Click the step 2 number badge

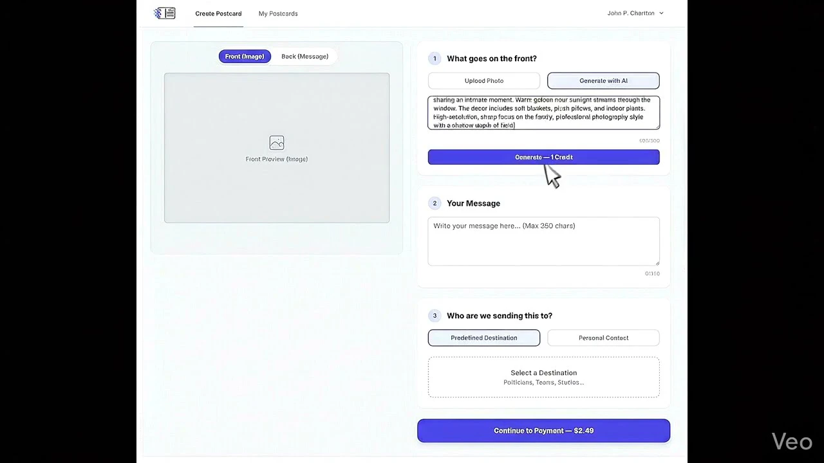click(x=435, y=203)
